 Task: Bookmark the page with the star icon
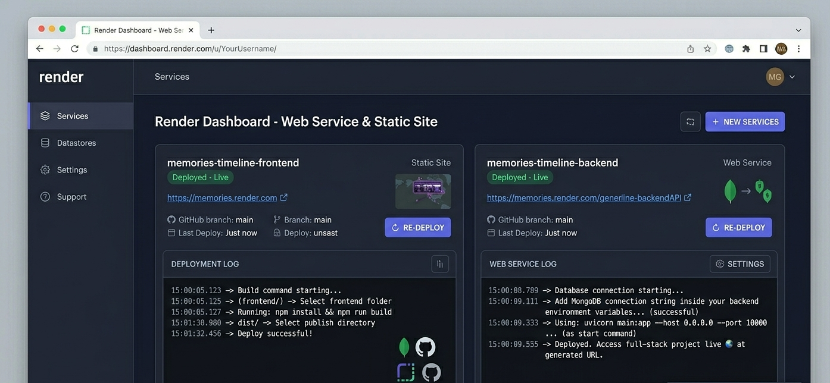[x=707, y=49]
